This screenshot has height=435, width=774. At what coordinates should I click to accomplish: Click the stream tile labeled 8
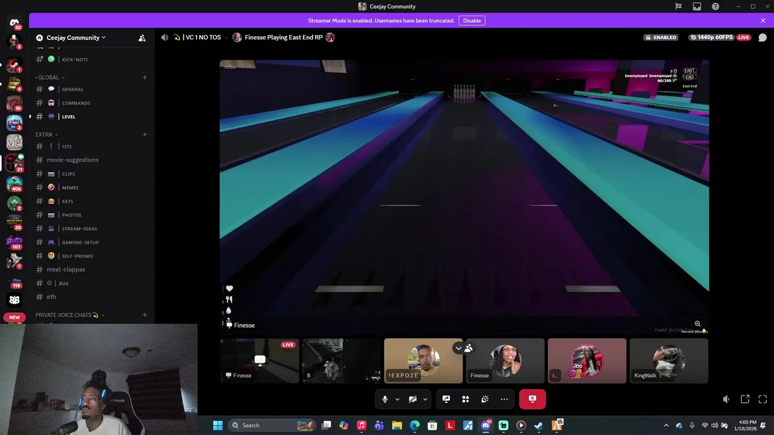pos(342,361)
